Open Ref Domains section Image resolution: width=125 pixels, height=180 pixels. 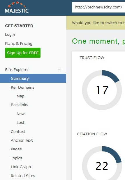(x=22, y=87)
